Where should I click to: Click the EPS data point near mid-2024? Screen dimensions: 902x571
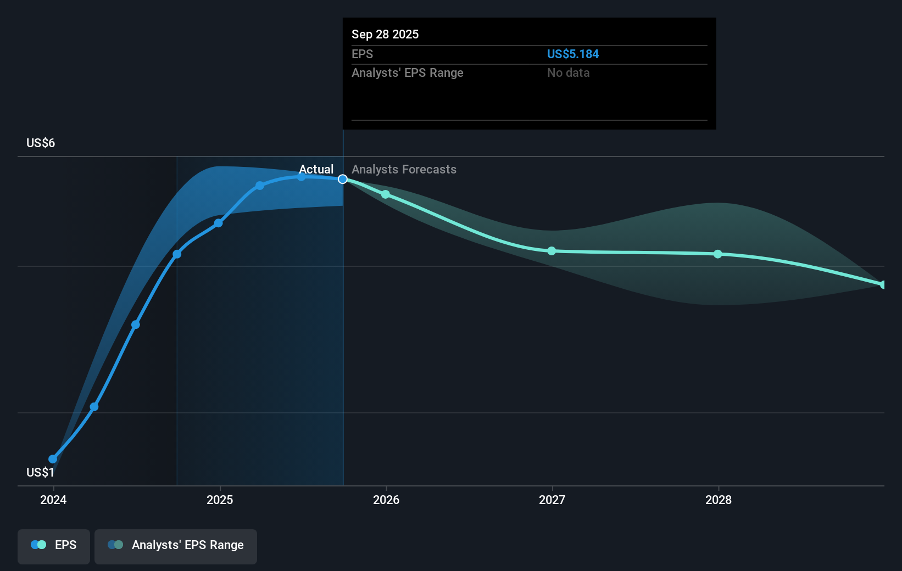coord(136,325)
